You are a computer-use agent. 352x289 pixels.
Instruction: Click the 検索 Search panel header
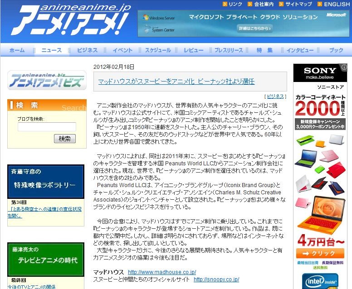click(x=47, y=105)
